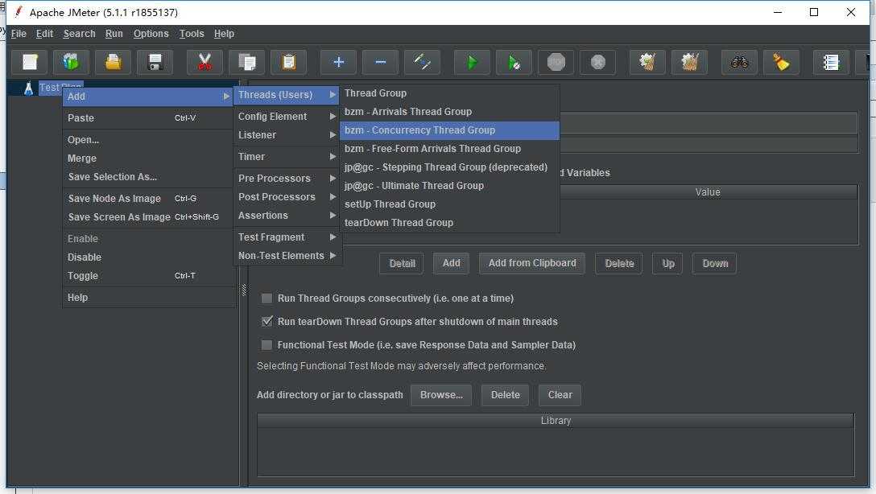Expand the Add submenu entry
The width and height of the screenshot is (876, 494).
click(x=148, y=96)
